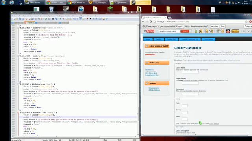Click the Green color value field

point(185,112)
